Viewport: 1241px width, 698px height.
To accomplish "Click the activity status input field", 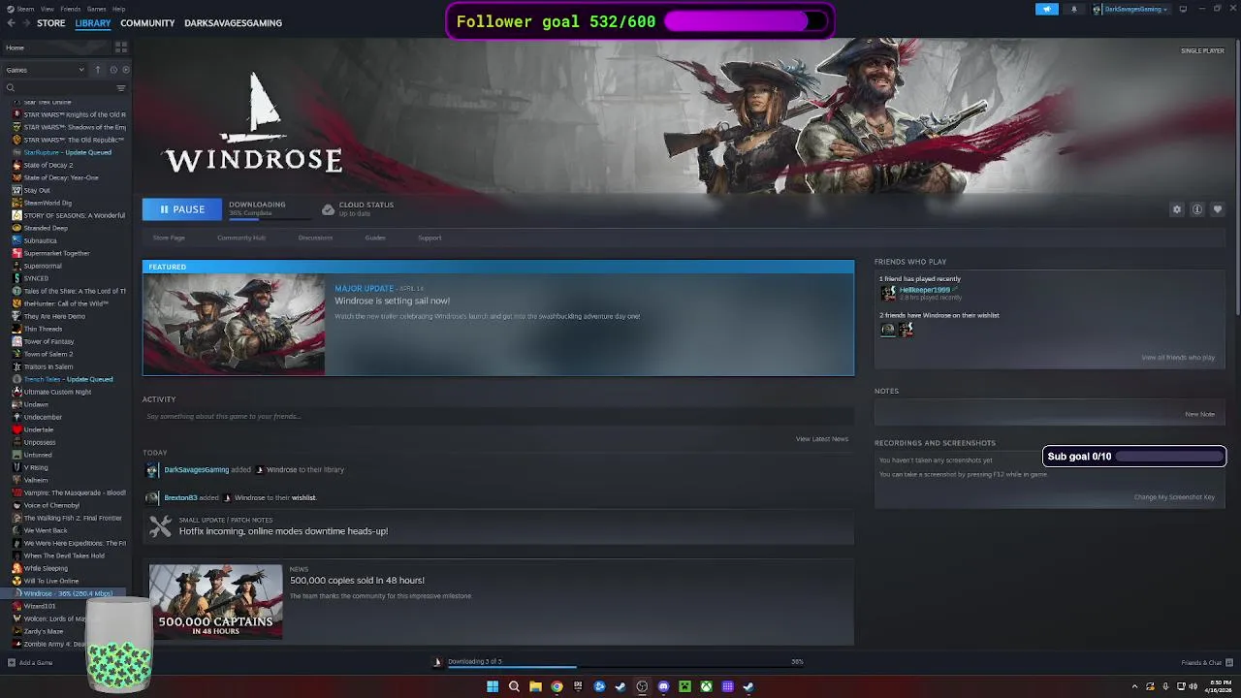I will (498, 417).
